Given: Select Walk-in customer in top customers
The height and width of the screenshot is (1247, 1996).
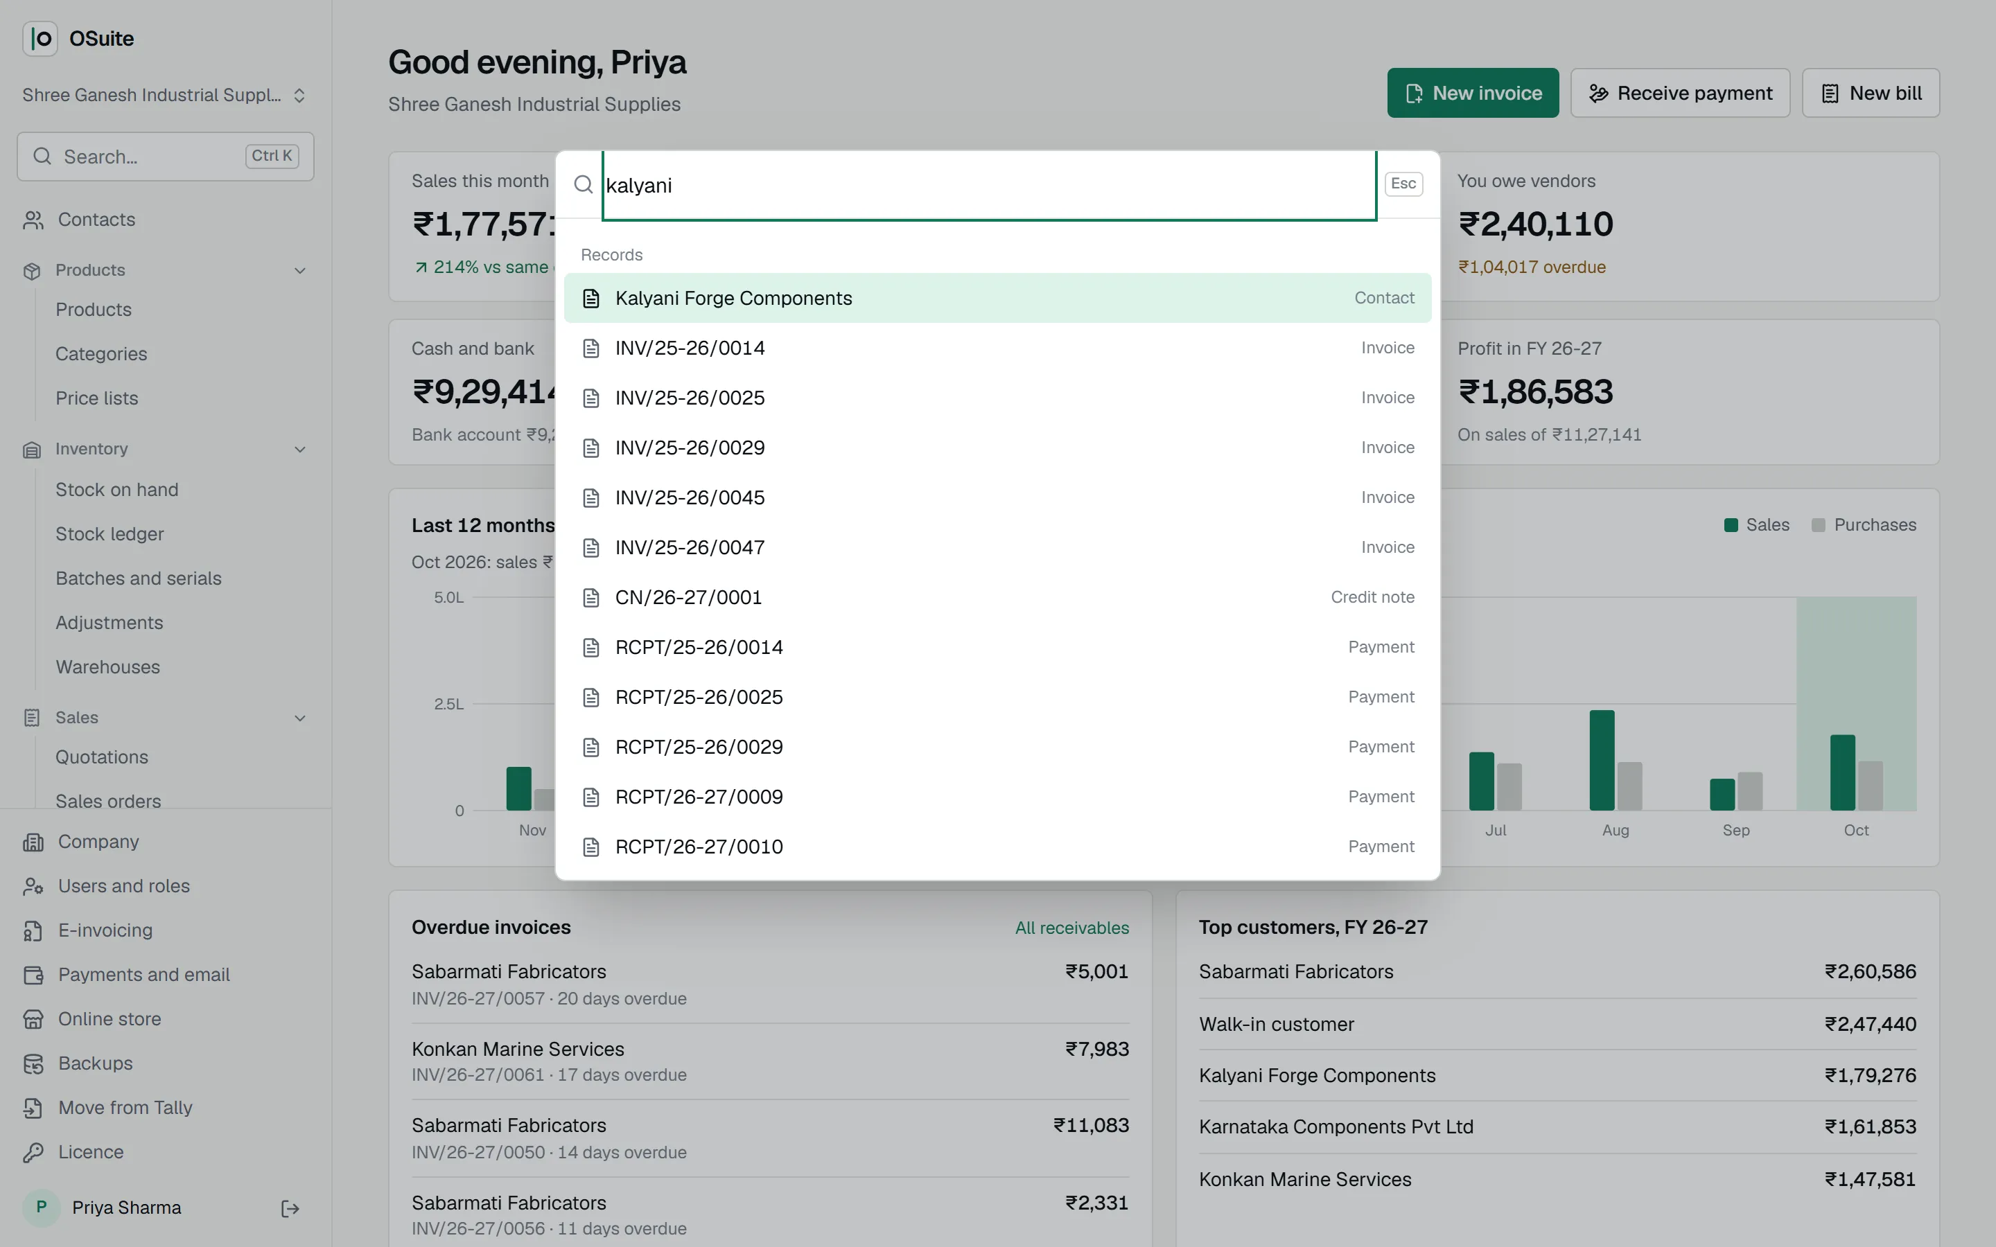Looking at the screenshot, I should (1557, 1025).
